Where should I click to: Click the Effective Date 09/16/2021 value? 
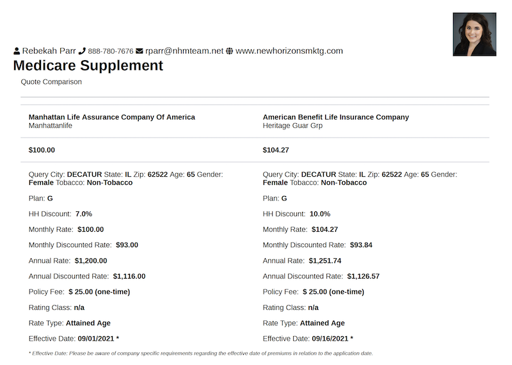(x=330, y=339)
